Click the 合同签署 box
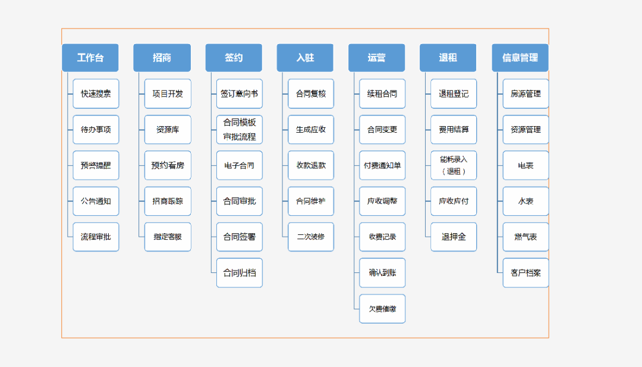The height and width of the screenshot is (367, 642). [x=240, y=237]
